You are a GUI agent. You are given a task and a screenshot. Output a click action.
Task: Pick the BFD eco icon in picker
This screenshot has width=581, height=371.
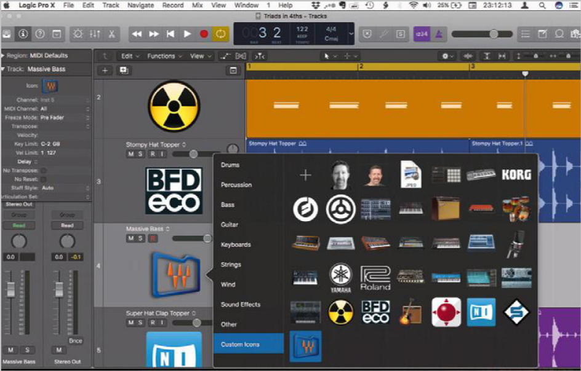click(375, 312)
